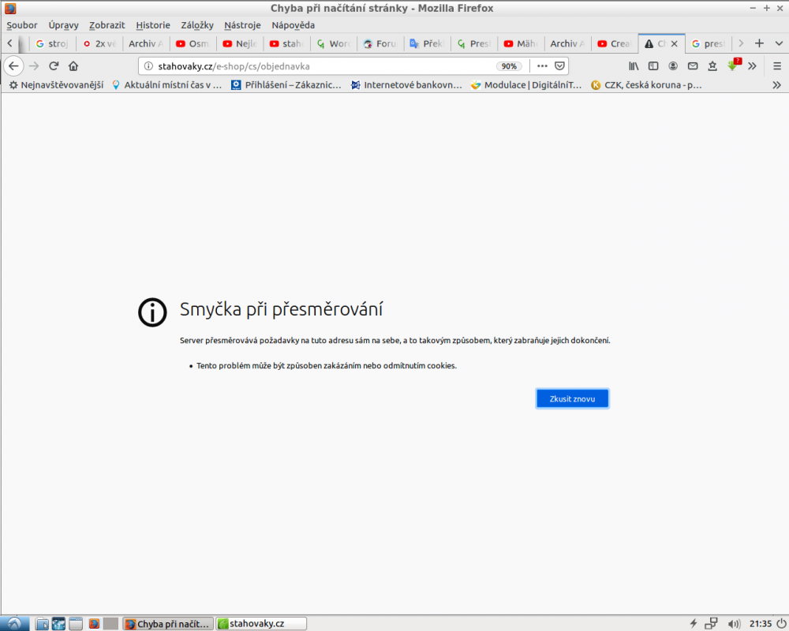Screen dimensions: 789x631
Task: Open the green download extension icon
Action: (x=733, y=65)
